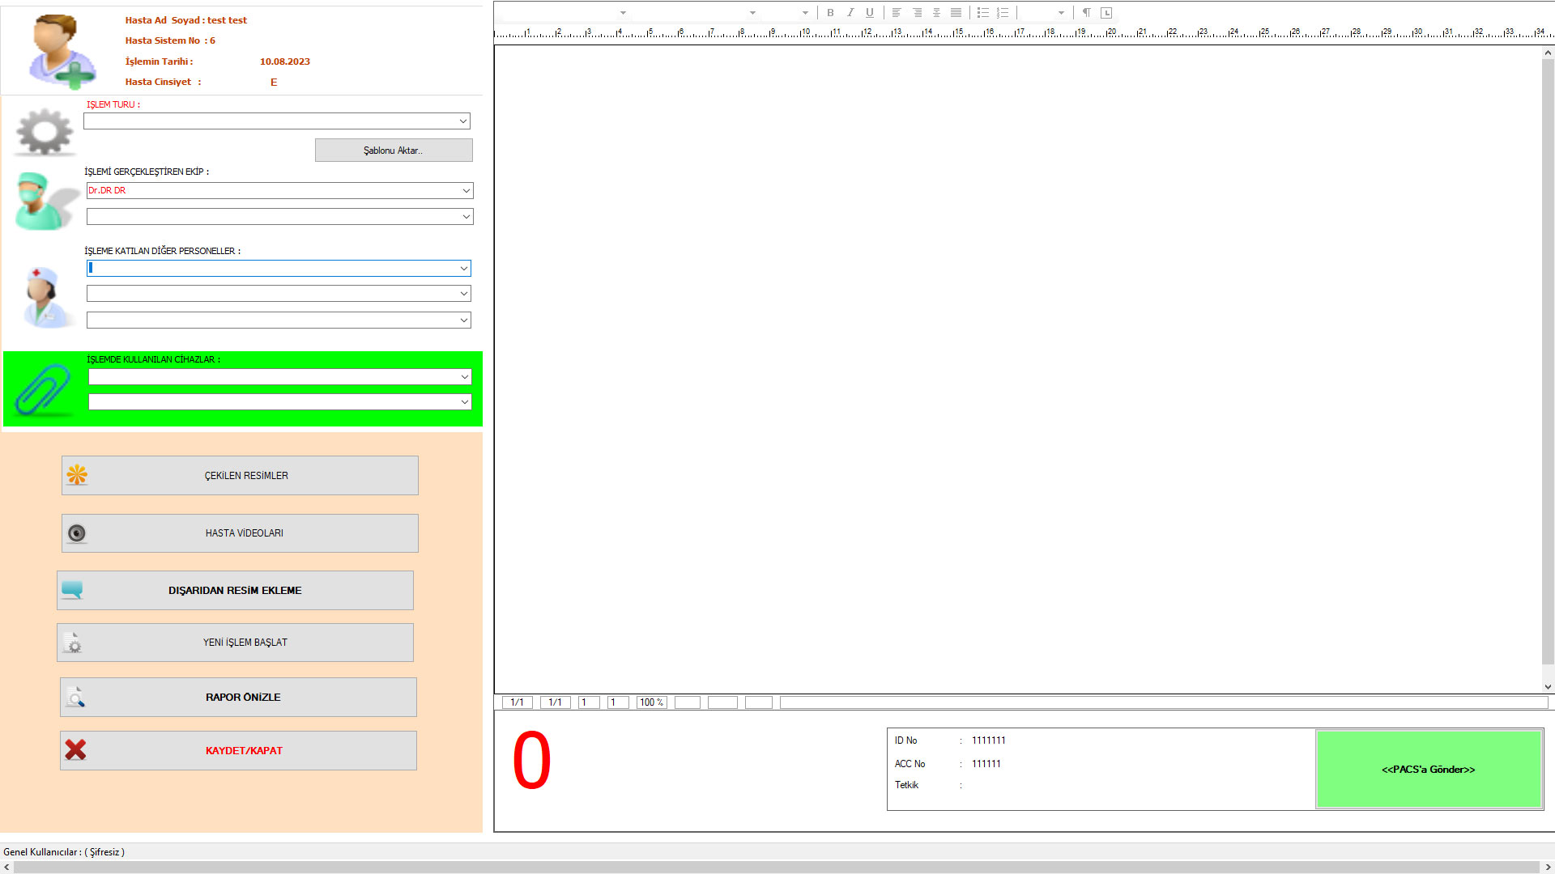The image size is (1555, 874).
Task: Toggle underline formatting in editor toolbar
Action: click(x=869, y=12)
